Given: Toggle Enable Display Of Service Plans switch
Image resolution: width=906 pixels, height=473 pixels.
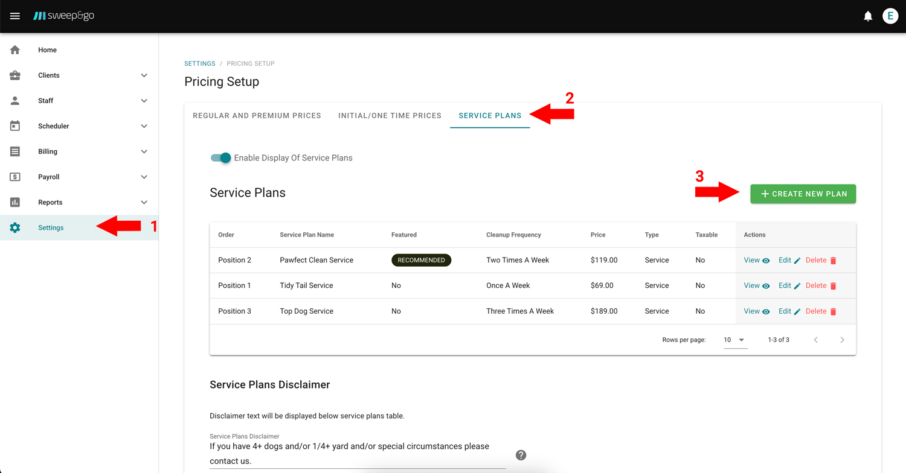Looking at the screenshot, I should (x=221, y=158).
